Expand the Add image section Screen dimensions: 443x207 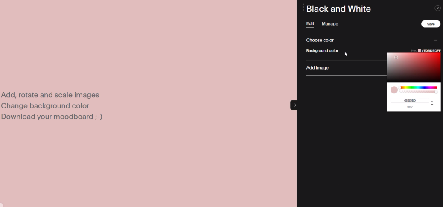317,68
